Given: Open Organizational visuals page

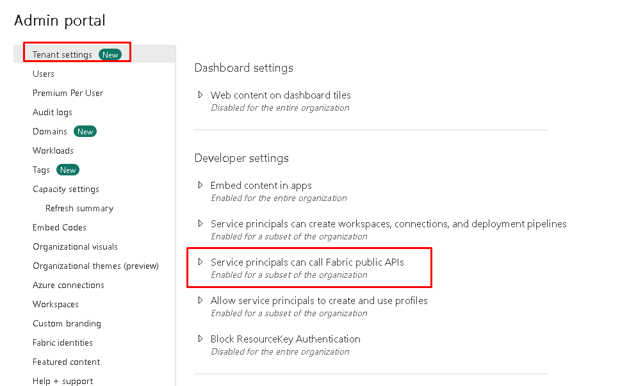Looking at the screenshot, I should pos(75,246).
